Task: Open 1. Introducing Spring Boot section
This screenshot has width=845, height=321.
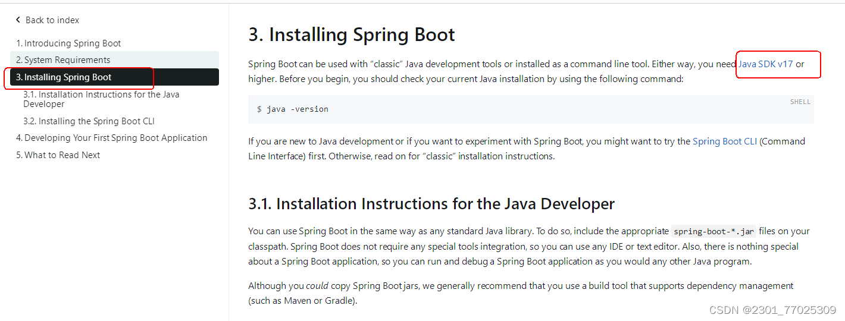Action: [68, 43]
